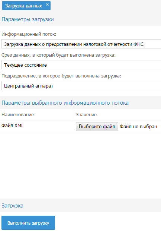Open the Информационный поток dropdown
161x231 pixels.
point(81,44)
